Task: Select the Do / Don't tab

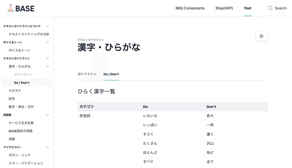Action: click(x=111, y=74)
